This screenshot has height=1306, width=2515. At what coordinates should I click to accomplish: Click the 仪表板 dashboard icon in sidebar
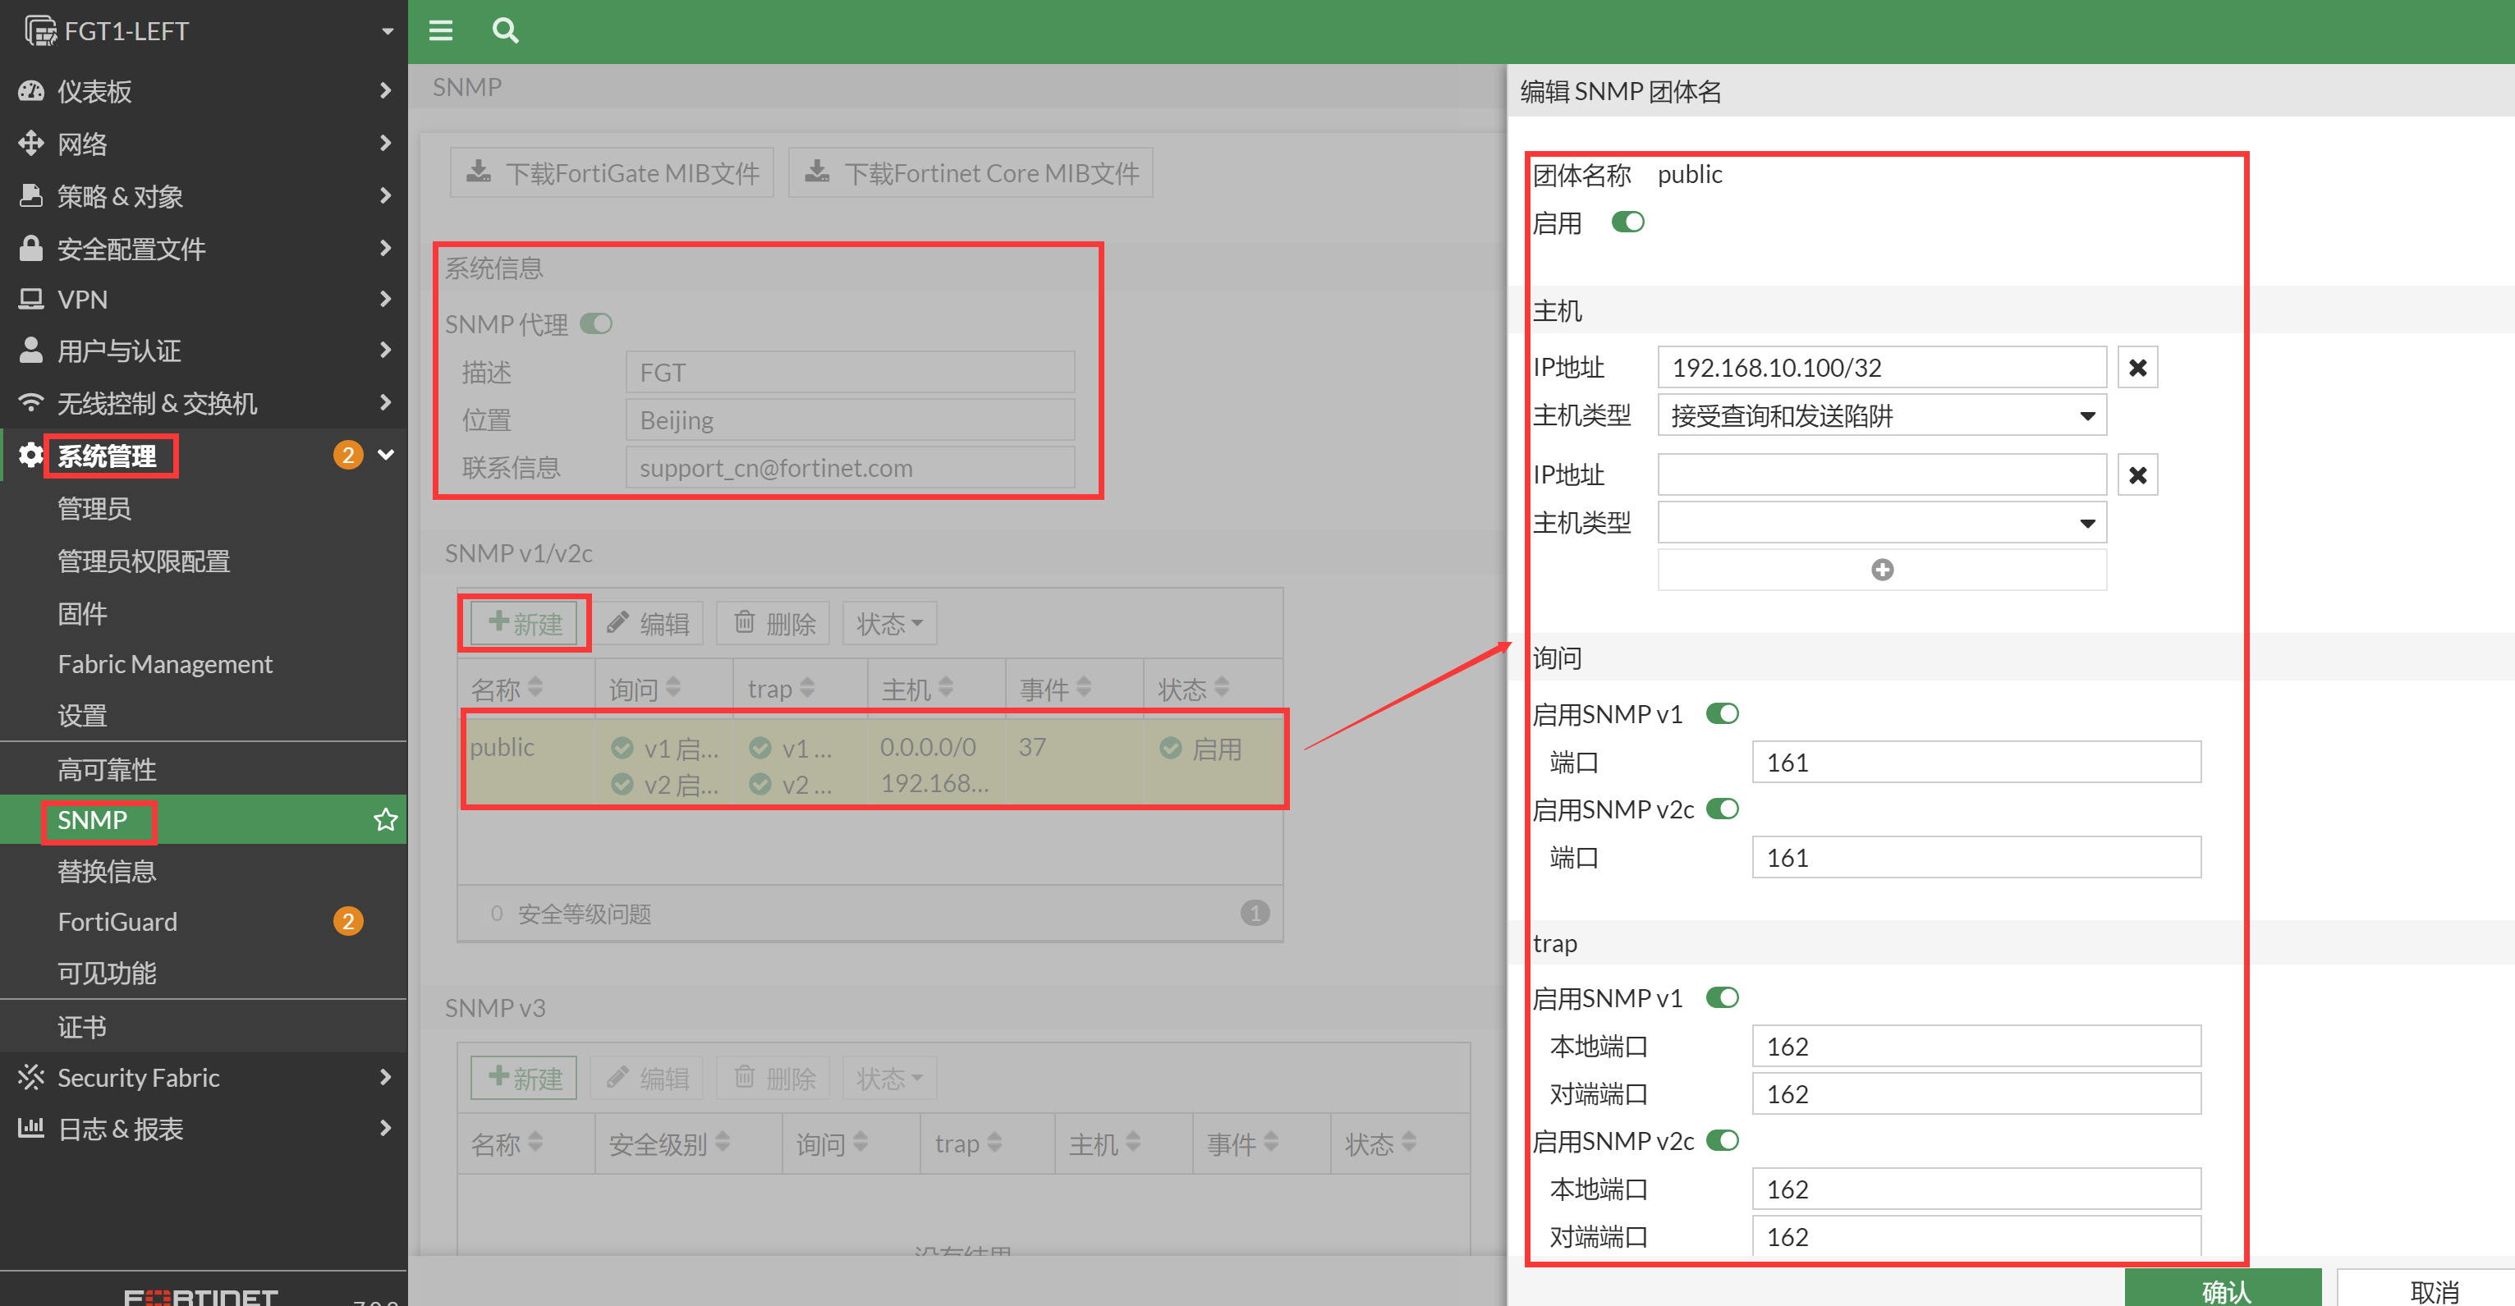click(31, 91)
